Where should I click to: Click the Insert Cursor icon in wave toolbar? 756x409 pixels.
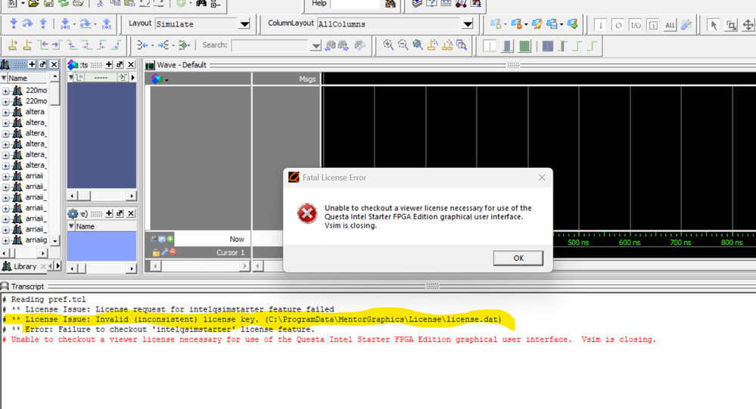(x=13, y=45)
